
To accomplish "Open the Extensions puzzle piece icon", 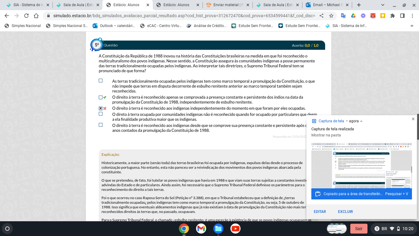I will click(x=393, y=16).
